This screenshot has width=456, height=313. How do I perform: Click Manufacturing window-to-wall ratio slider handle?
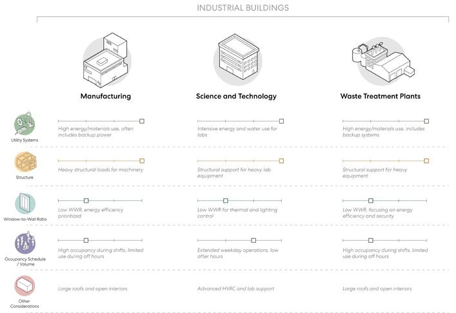(x=86, y=201)
